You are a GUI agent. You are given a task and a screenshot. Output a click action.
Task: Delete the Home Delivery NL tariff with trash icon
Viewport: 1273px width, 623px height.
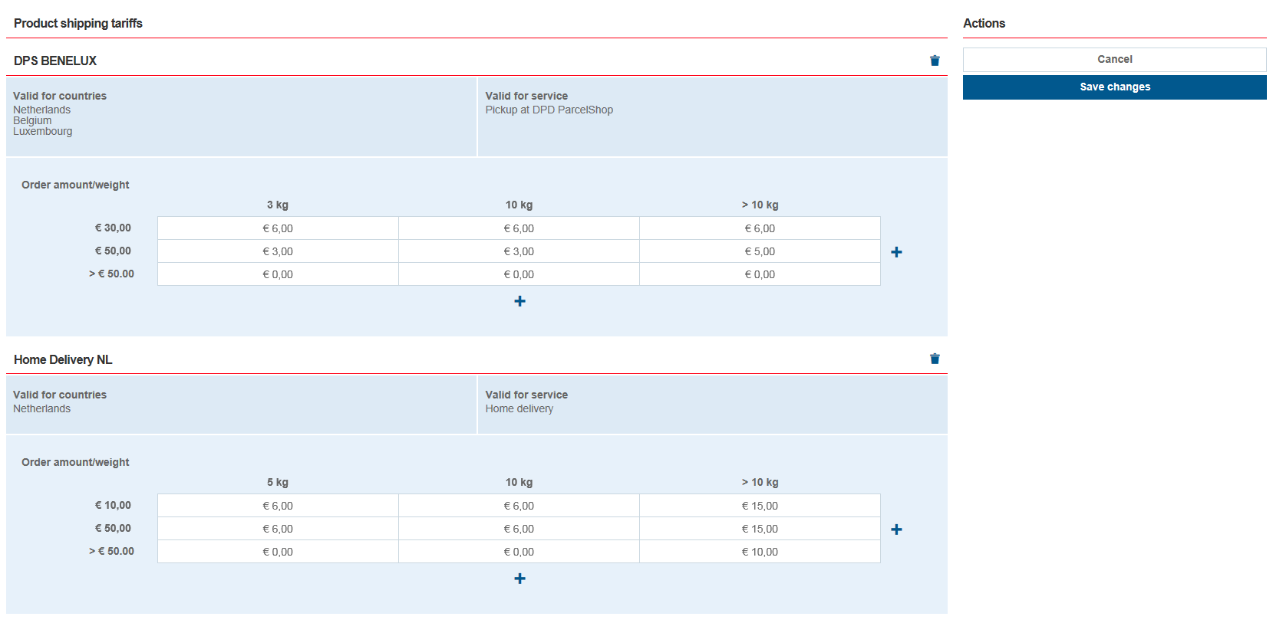click(935, 359)
